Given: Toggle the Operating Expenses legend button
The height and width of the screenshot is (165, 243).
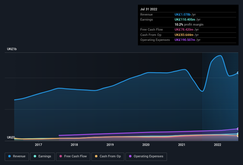Looking at the screenshot, I should pyautogui.click(x=146, y=156).
